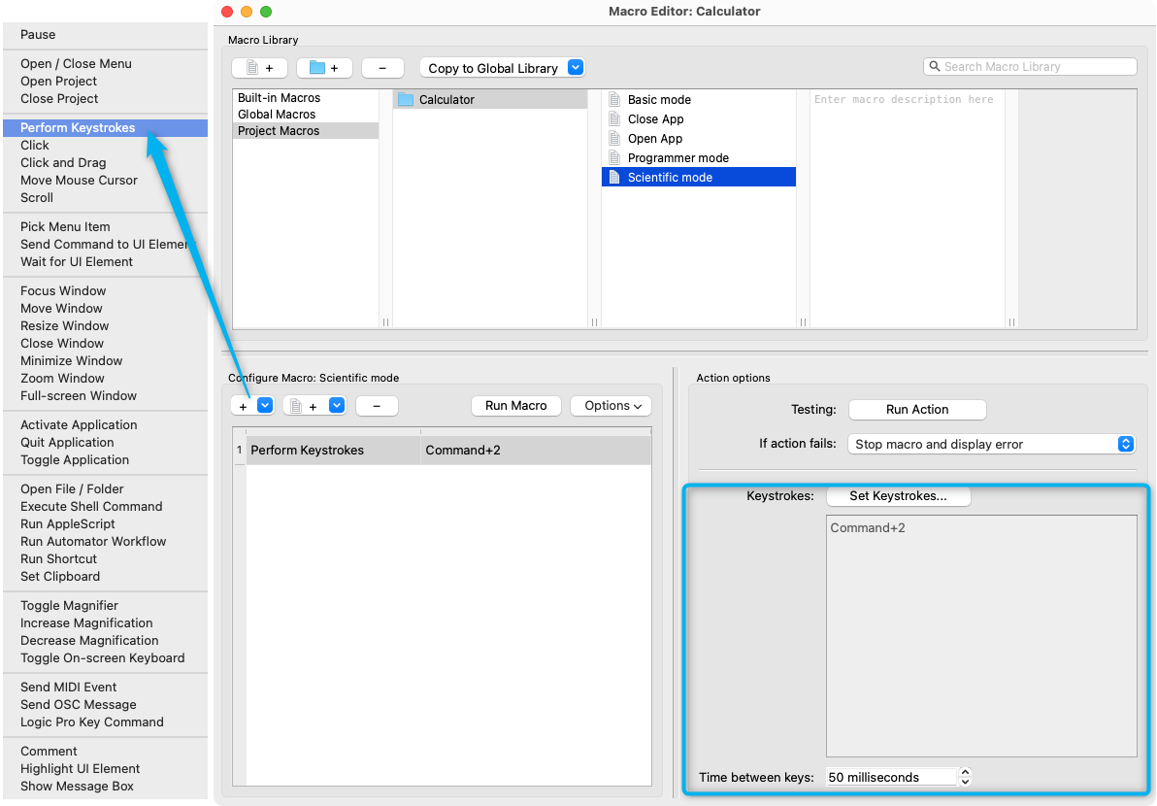
Task: Expand the Options dropdown button
Action: 611,406
